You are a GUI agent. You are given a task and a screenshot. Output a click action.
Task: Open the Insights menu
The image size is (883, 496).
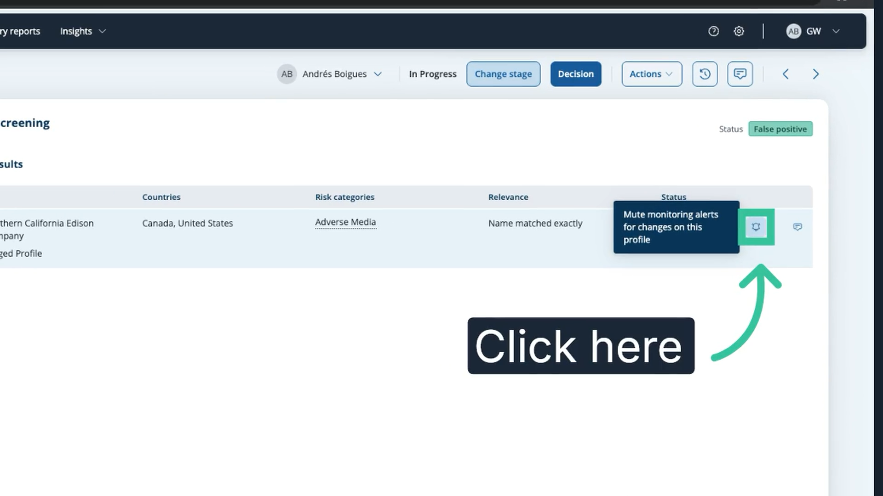(x=83, y=31)
